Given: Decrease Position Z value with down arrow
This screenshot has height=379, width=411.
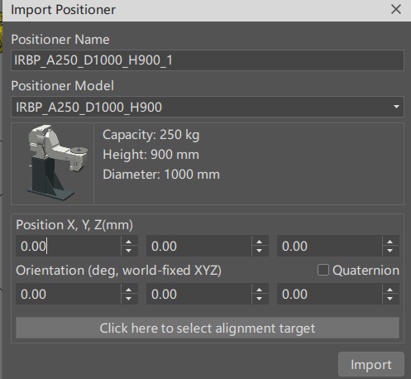Looking at the screenshot, I should pyautogui.click(x=390, y=251).
